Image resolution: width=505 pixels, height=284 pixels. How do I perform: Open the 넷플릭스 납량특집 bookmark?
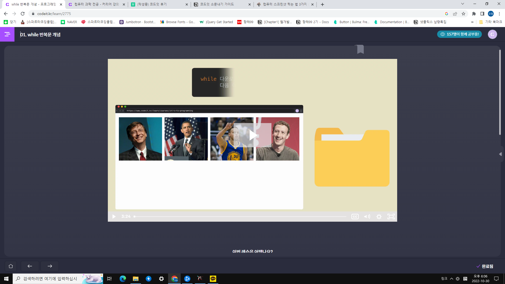[x=430, y=22]
